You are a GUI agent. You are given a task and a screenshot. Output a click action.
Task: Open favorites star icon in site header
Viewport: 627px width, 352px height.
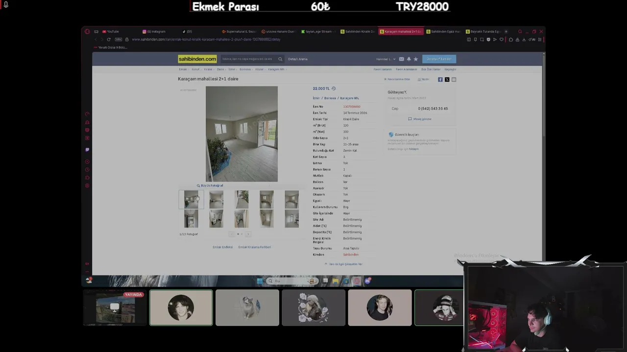pos(416,59)
